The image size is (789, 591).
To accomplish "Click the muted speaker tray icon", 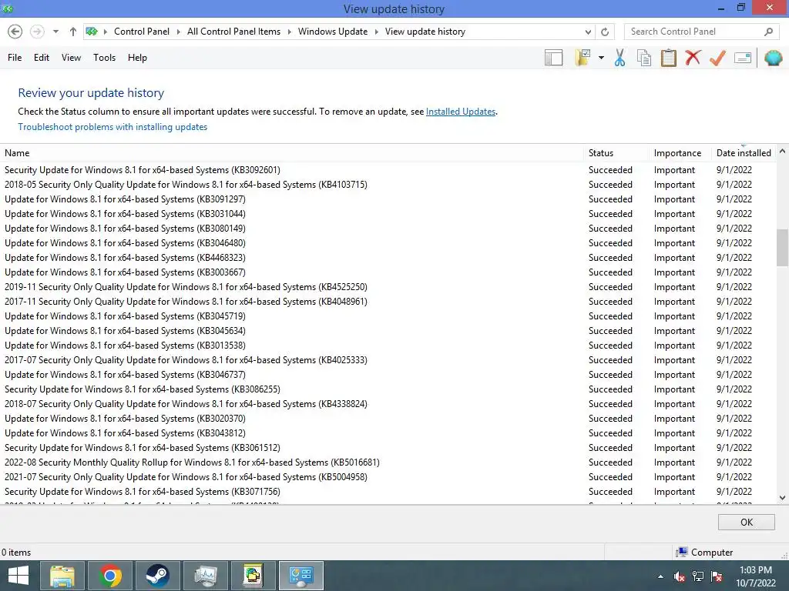I will tap(680, 576).
